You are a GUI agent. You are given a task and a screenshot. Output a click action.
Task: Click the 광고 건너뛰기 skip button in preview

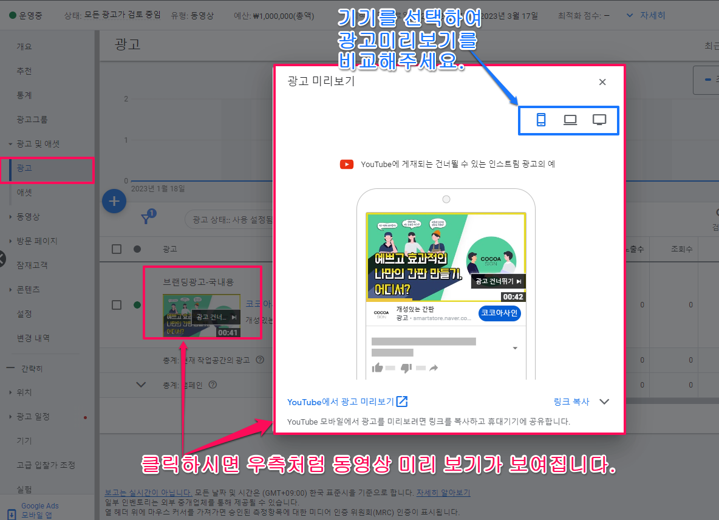(x=498, y=281)
